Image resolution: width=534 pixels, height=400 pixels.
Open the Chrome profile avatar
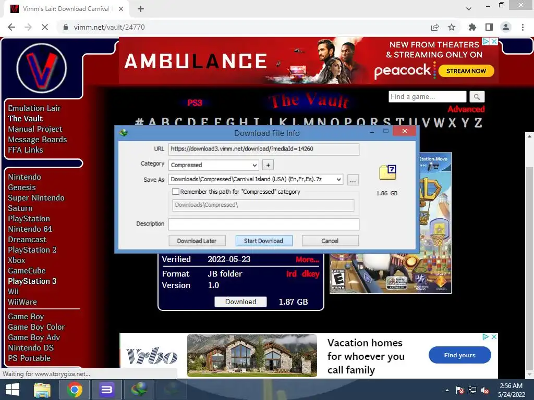click(x=506, y=27)
